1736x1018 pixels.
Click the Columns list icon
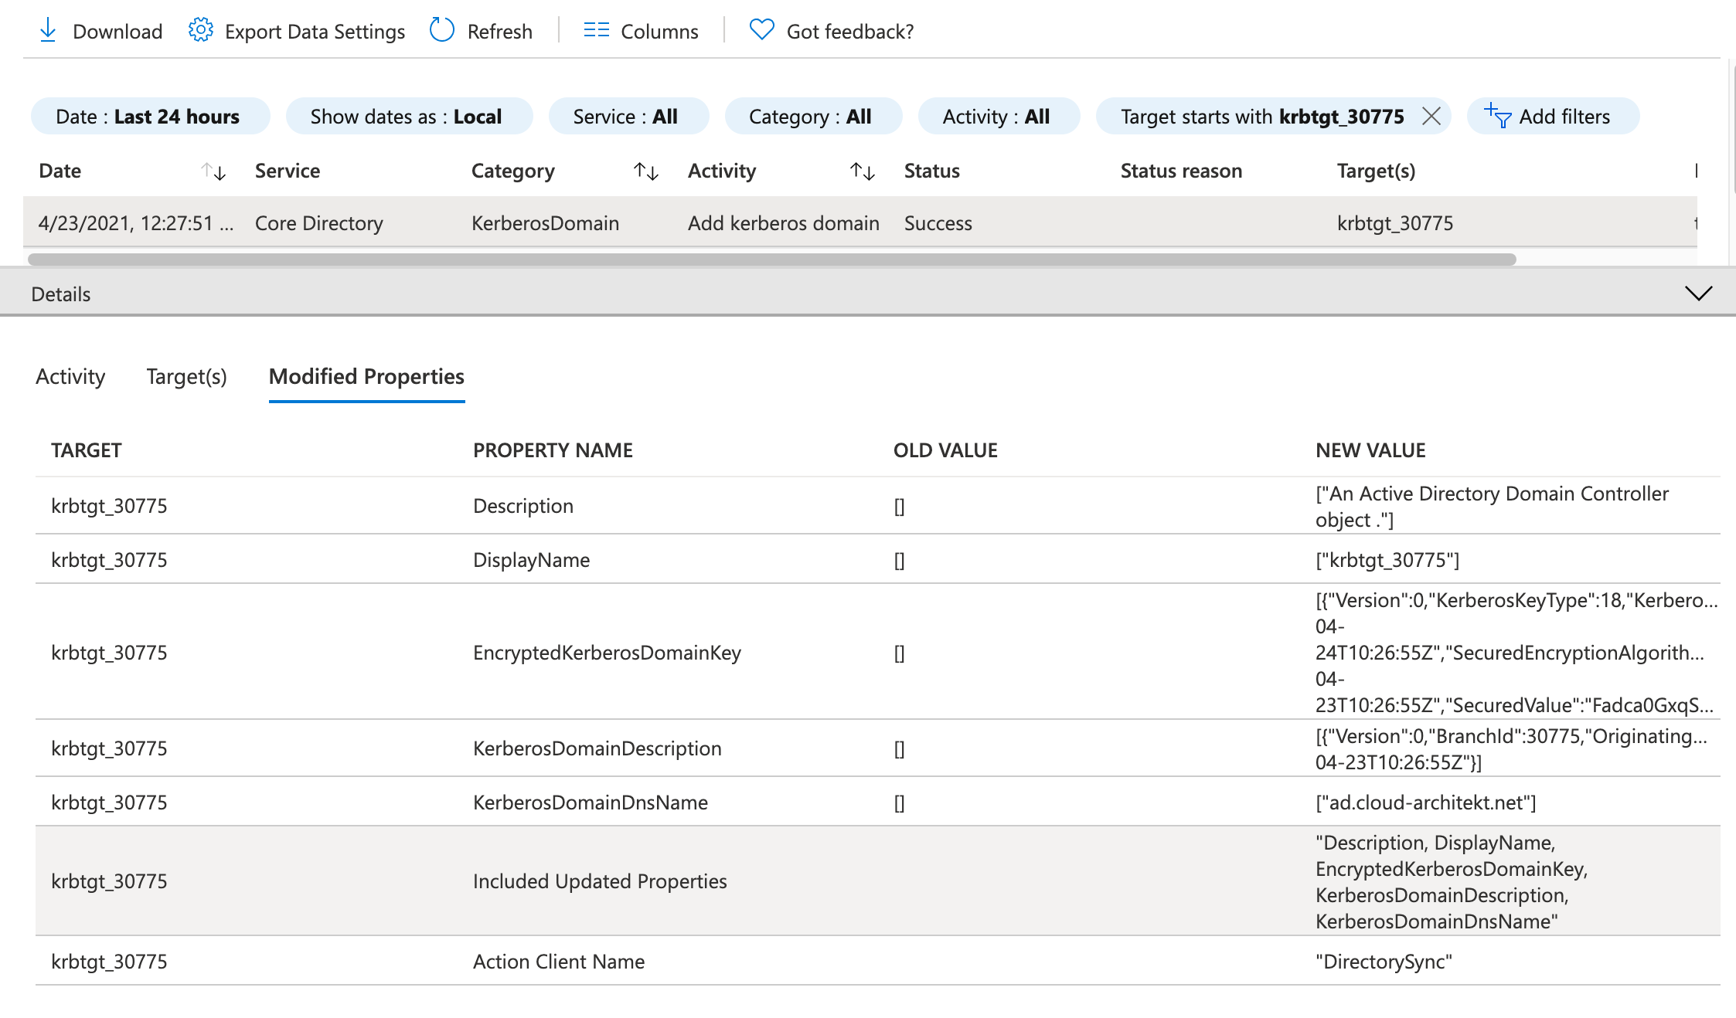597,30
